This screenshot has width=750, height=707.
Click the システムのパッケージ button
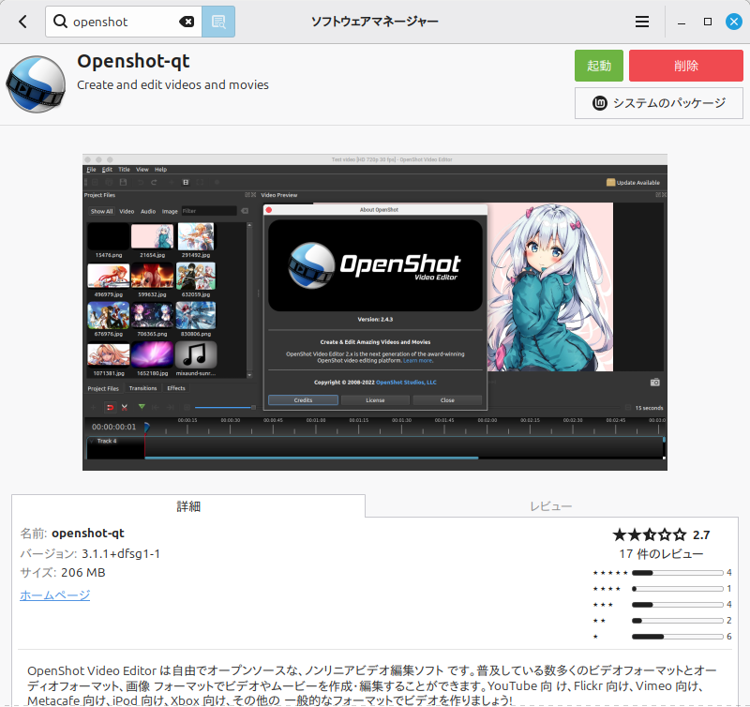659,103
